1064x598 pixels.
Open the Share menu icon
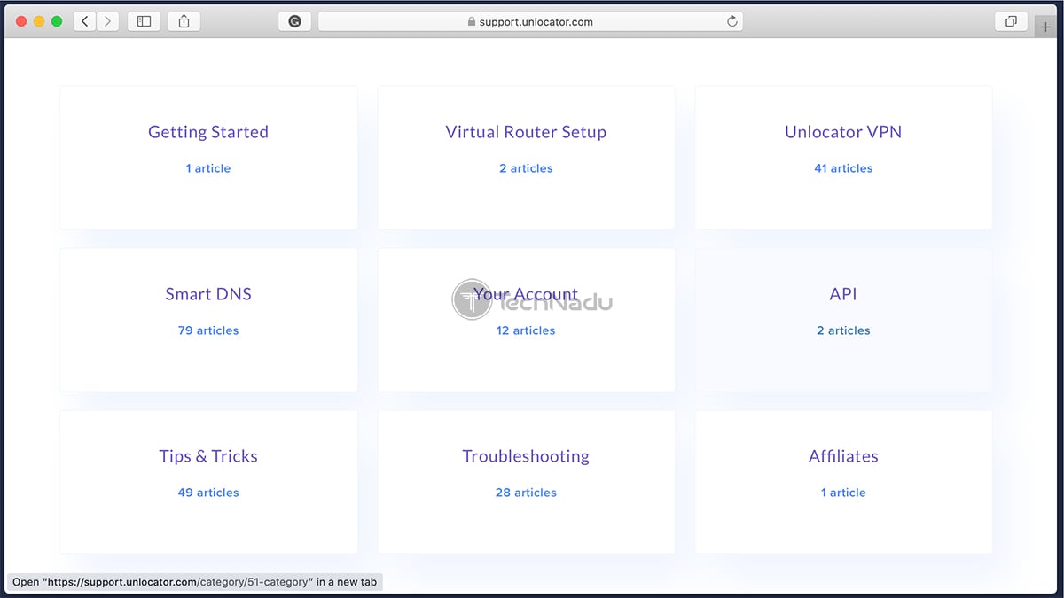coord(184,21)
